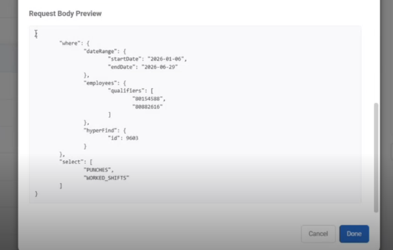393x250 pixels.
Task: Click the "qualifiers" array key
Action: 126,91
